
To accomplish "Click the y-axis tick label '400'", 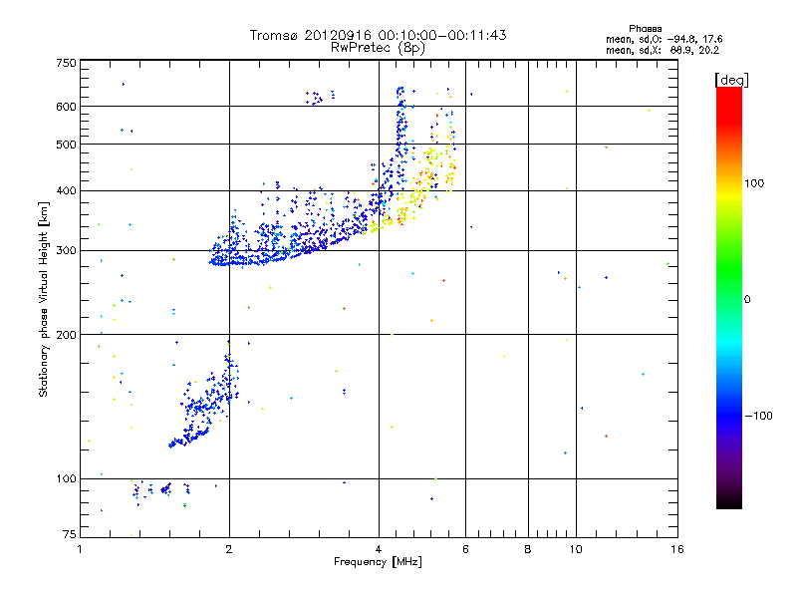I will click(x=66, y=191).
